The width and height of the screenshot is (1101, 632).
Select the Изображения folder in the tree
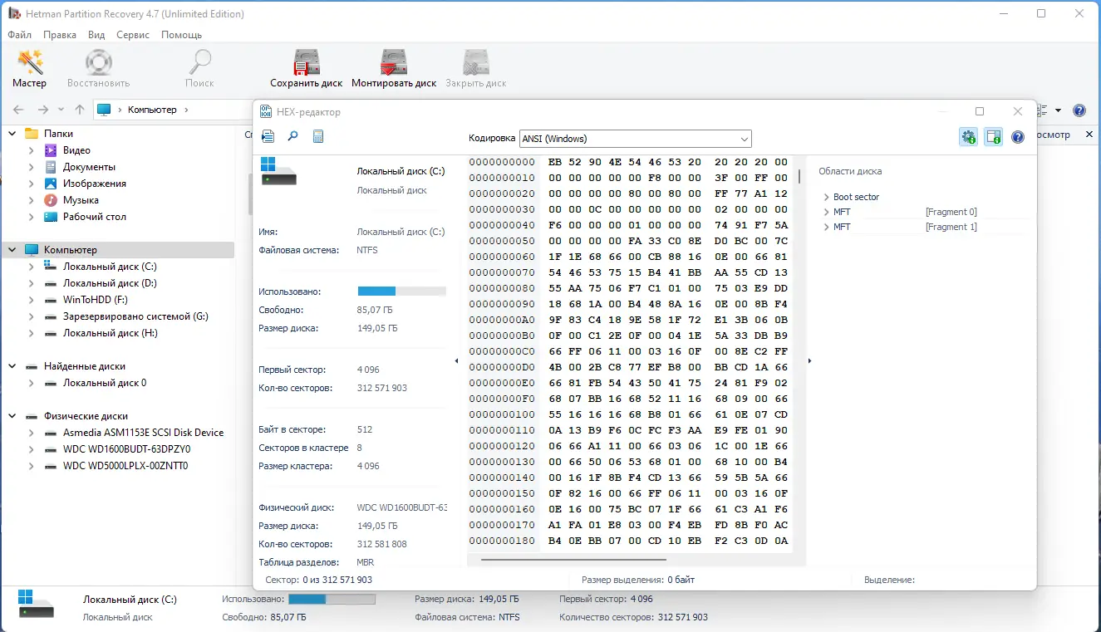pos(95,184)
